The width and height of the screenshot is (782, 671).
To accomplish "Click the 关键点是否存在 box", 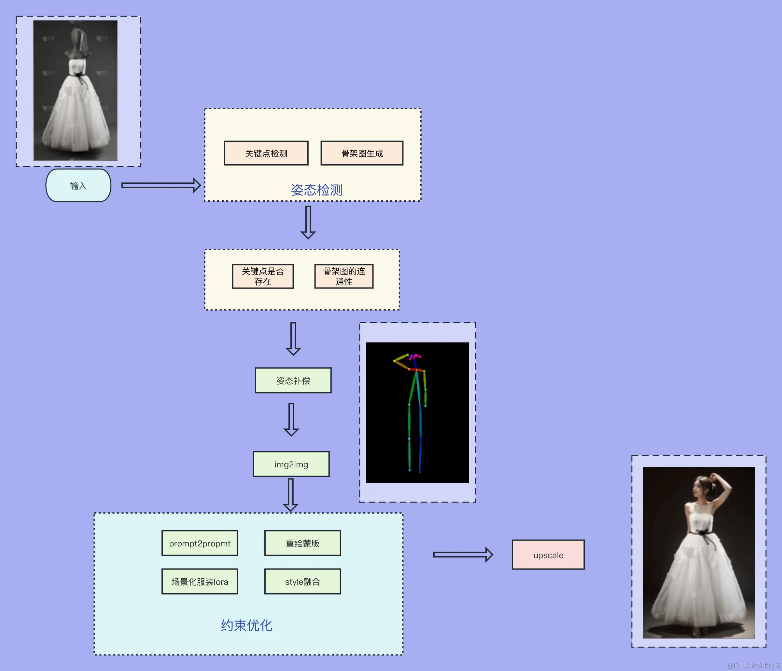I will pos(263,276).
